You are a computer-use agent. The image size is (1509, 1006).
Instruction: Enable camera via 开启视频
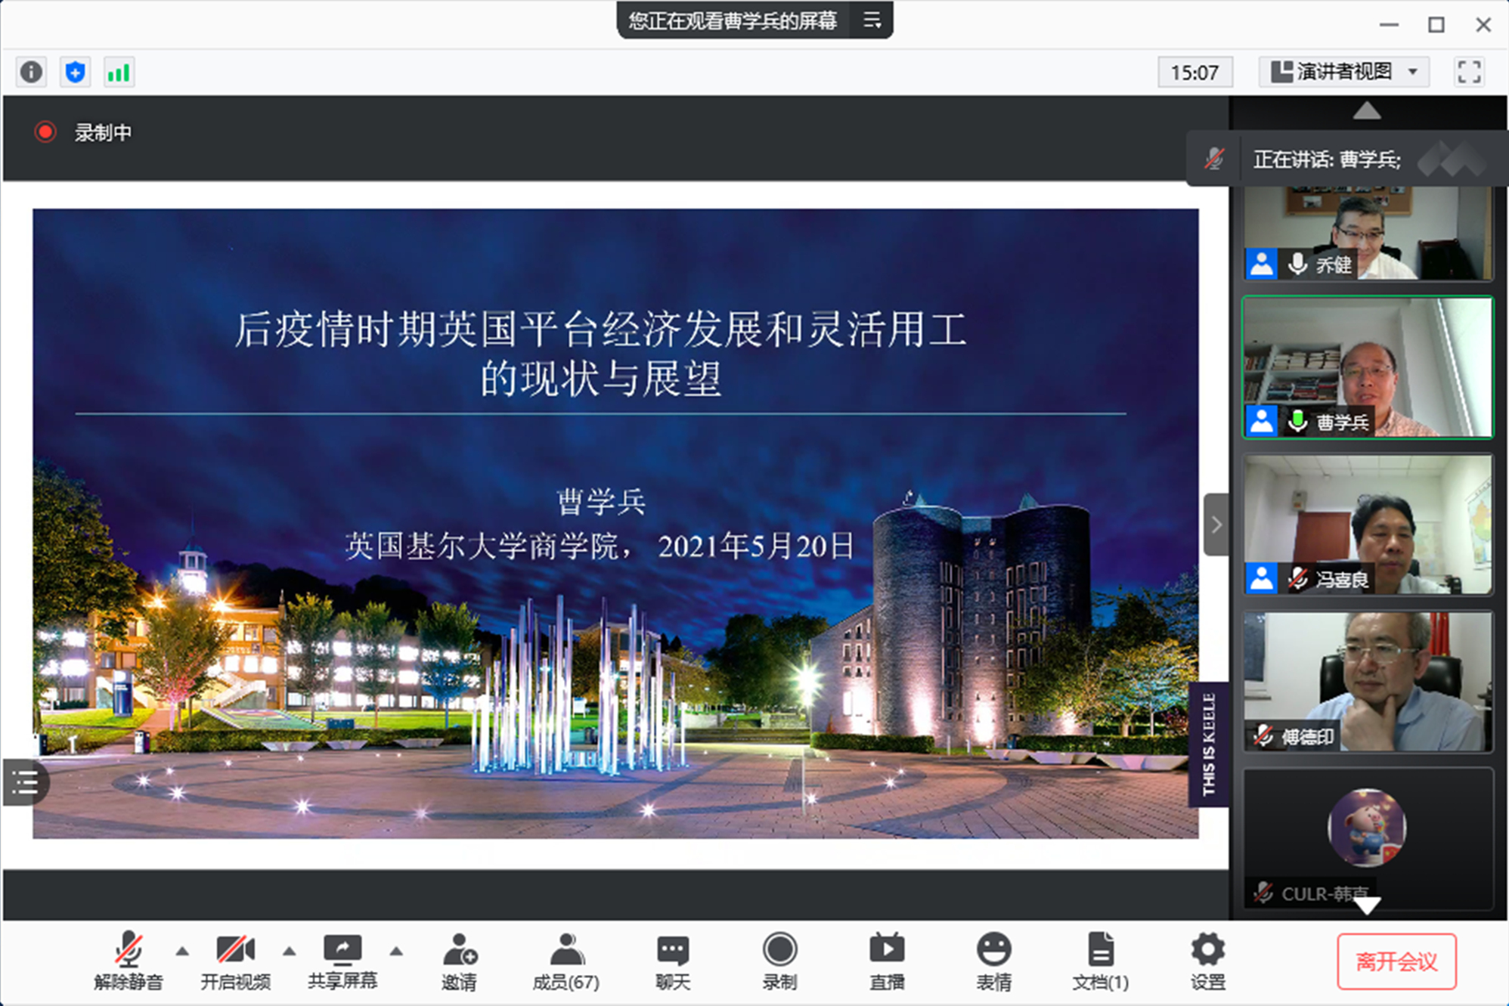tap(235, 961)
